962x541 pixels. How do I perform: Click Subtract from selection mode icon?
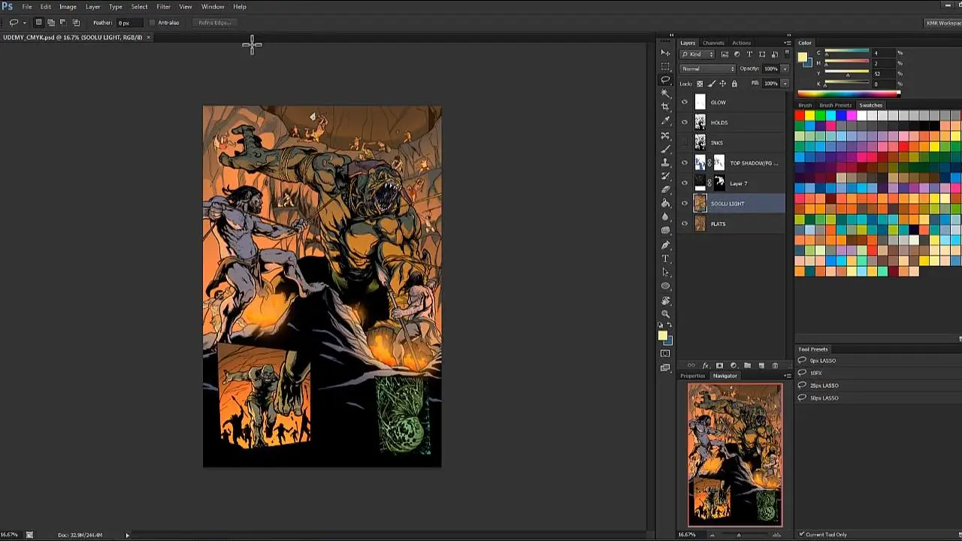(x=63, y=23)
